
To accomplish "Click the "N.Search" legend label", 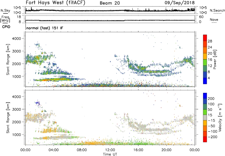I will [x=217, y=10].
